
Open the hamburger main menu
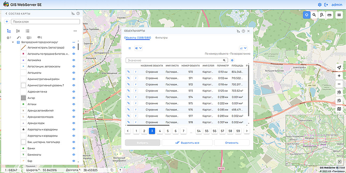(x=339, y=15)
